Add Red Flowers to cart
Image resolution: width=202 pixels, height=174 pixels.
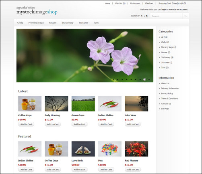coord(133,170)
